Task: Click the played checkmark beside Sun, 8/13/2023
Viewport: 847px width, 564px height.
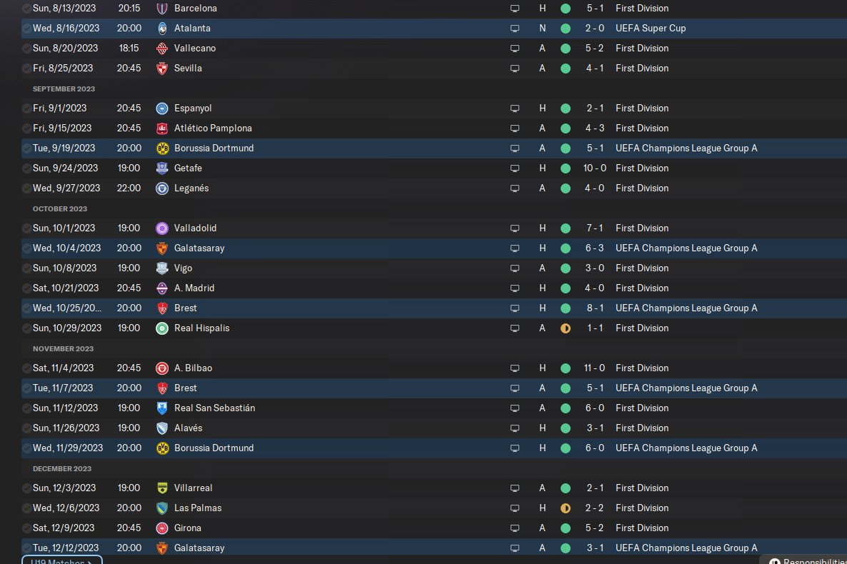Action: coord(26,9)
